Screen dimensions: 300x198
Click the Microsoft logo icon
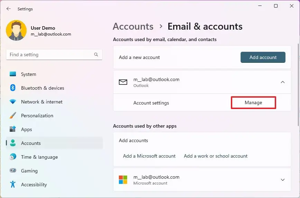[x=123, y=180]
